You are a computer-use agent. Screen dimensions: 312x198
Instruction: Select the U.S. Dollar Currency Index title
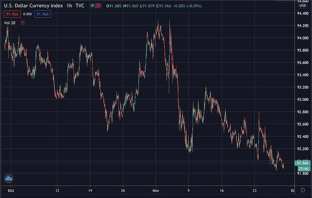point(33,6)
